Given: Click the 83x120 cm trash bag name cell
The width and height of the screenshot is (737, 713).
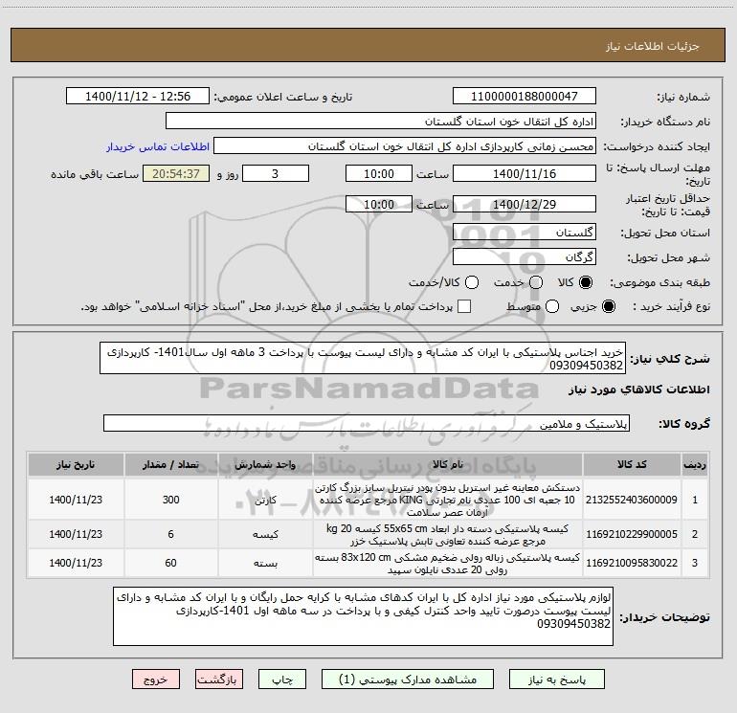Looking at the screenshot, I should tap(448, 563).
